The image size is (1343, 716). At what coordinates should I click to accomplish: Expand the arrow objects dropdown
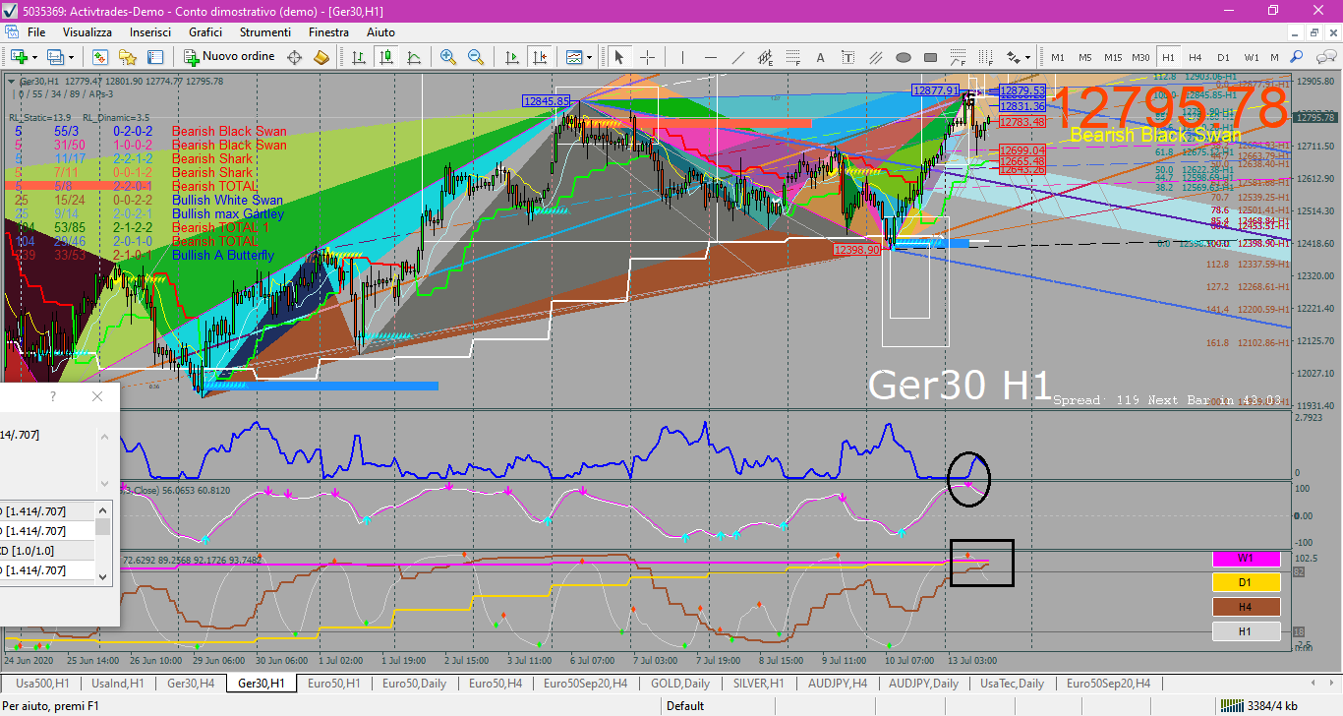click(1028, 57)
